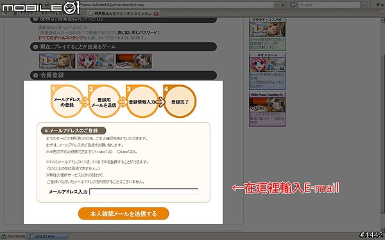Screen dimensions: 385x240
Task: Open the Google search engine selector dropdown
Action: pyautogui.click(x=293, y=4)
